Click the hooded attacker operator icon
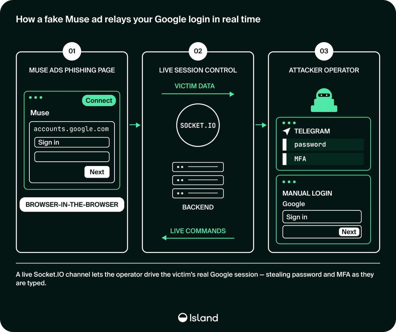This screenshot has width=396, height=332. pos(324,100)
